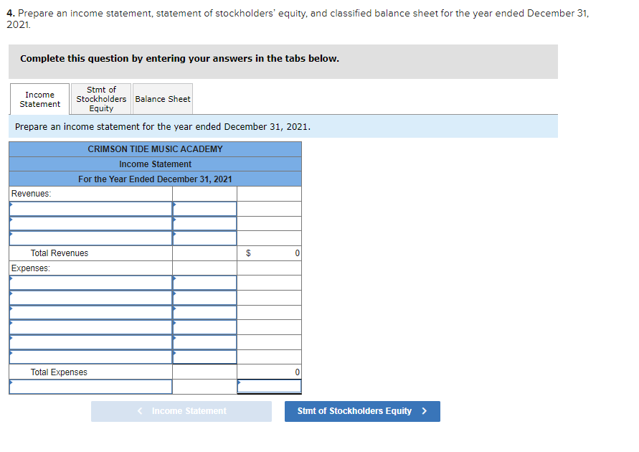Open the net income label dropdown below Total Expenses
Viewport: 639px width, 452px height.
click(90, 386)
